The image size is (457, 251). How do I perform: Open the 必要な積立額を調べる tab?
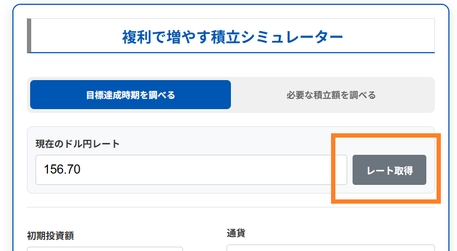pyautogui.click(x=331, y=95)
